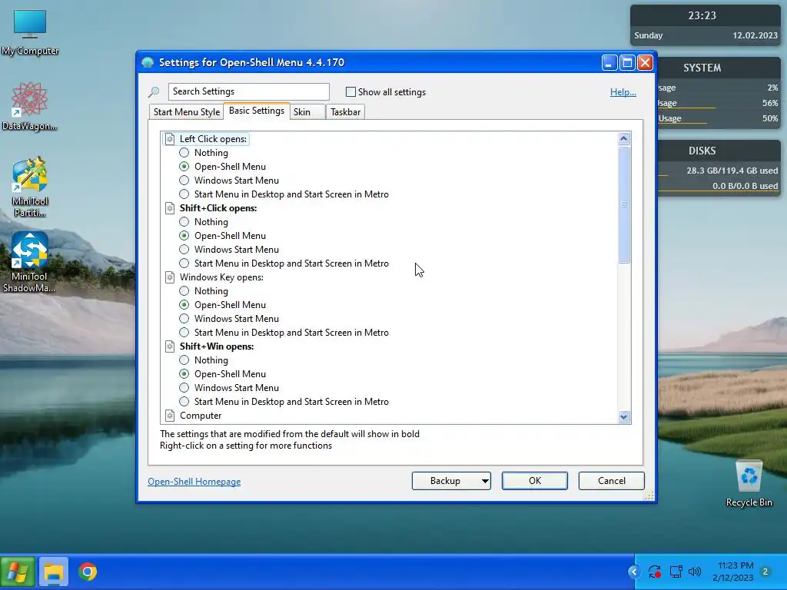Click the sync update tray icon
The height and width of the screenshot is (590, 787).
tap(655, 572)
